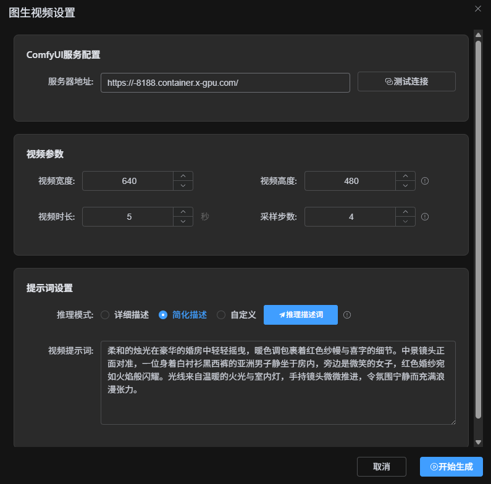491x484 pixels.
Task: Select the 简化描述 radio option
Action: tap(163, 315)
